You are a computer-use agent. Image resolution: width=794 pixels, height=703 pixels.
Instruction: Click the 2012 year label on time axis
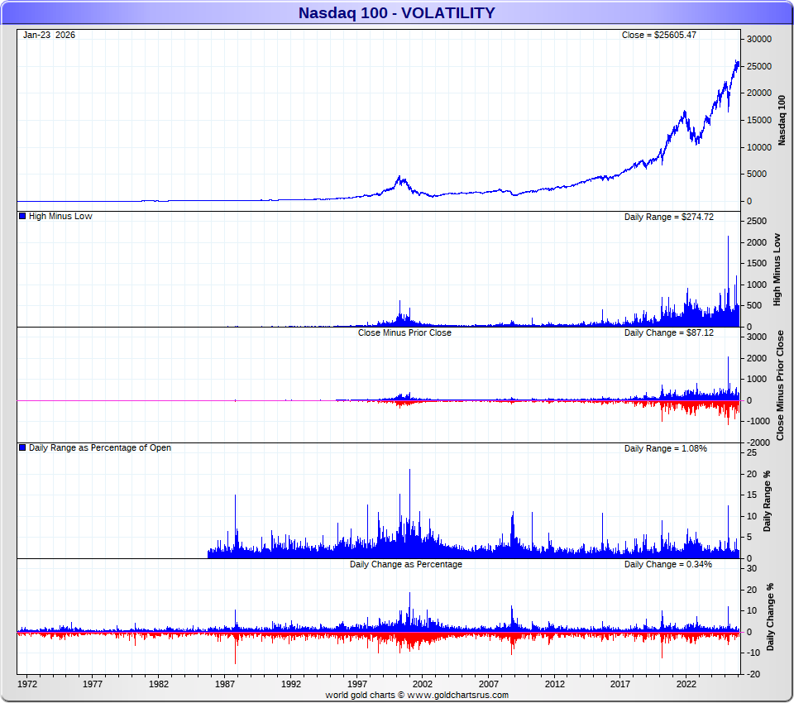point(555,684)
